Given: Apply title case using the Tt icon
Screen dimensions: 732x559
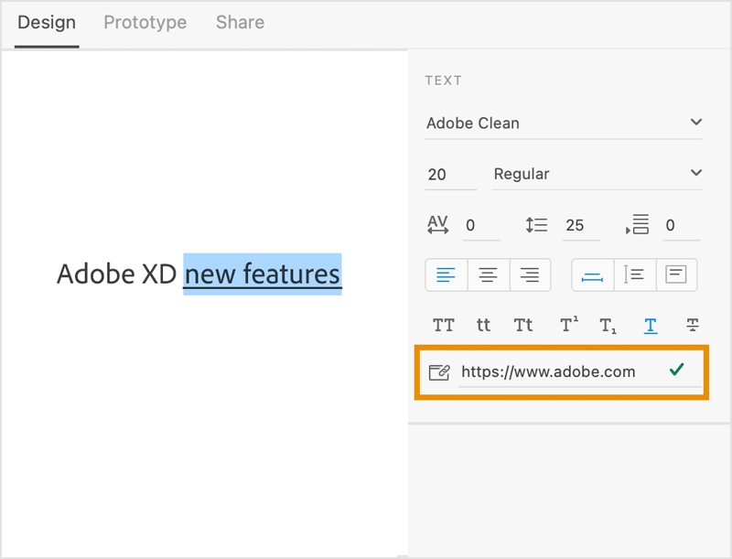Looking at the screenshot, I should 522,325.
